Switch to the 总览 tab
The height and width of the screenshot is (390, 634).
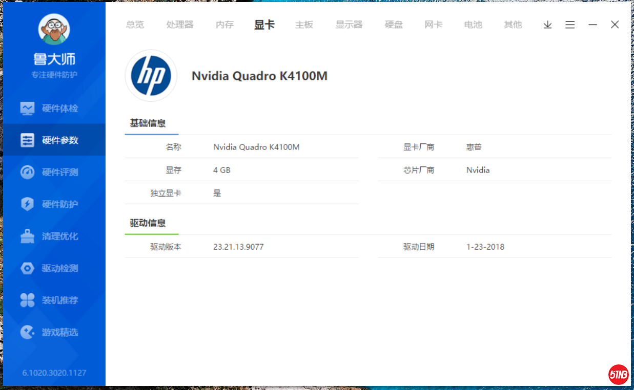pyautogui.click(x=135, y=25)
